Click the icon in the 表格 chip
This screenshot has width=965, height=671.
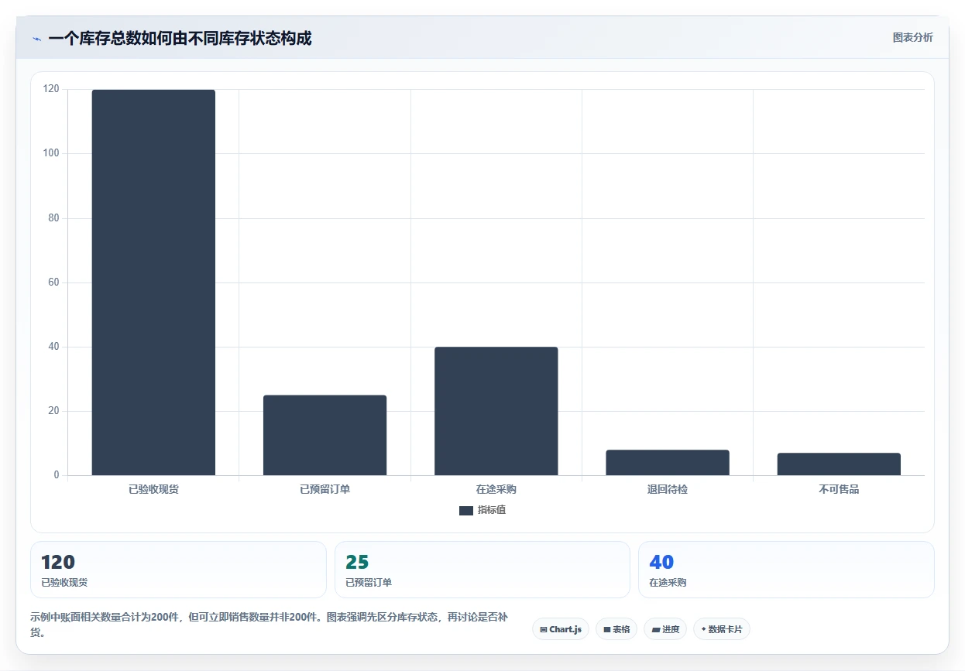607,630
